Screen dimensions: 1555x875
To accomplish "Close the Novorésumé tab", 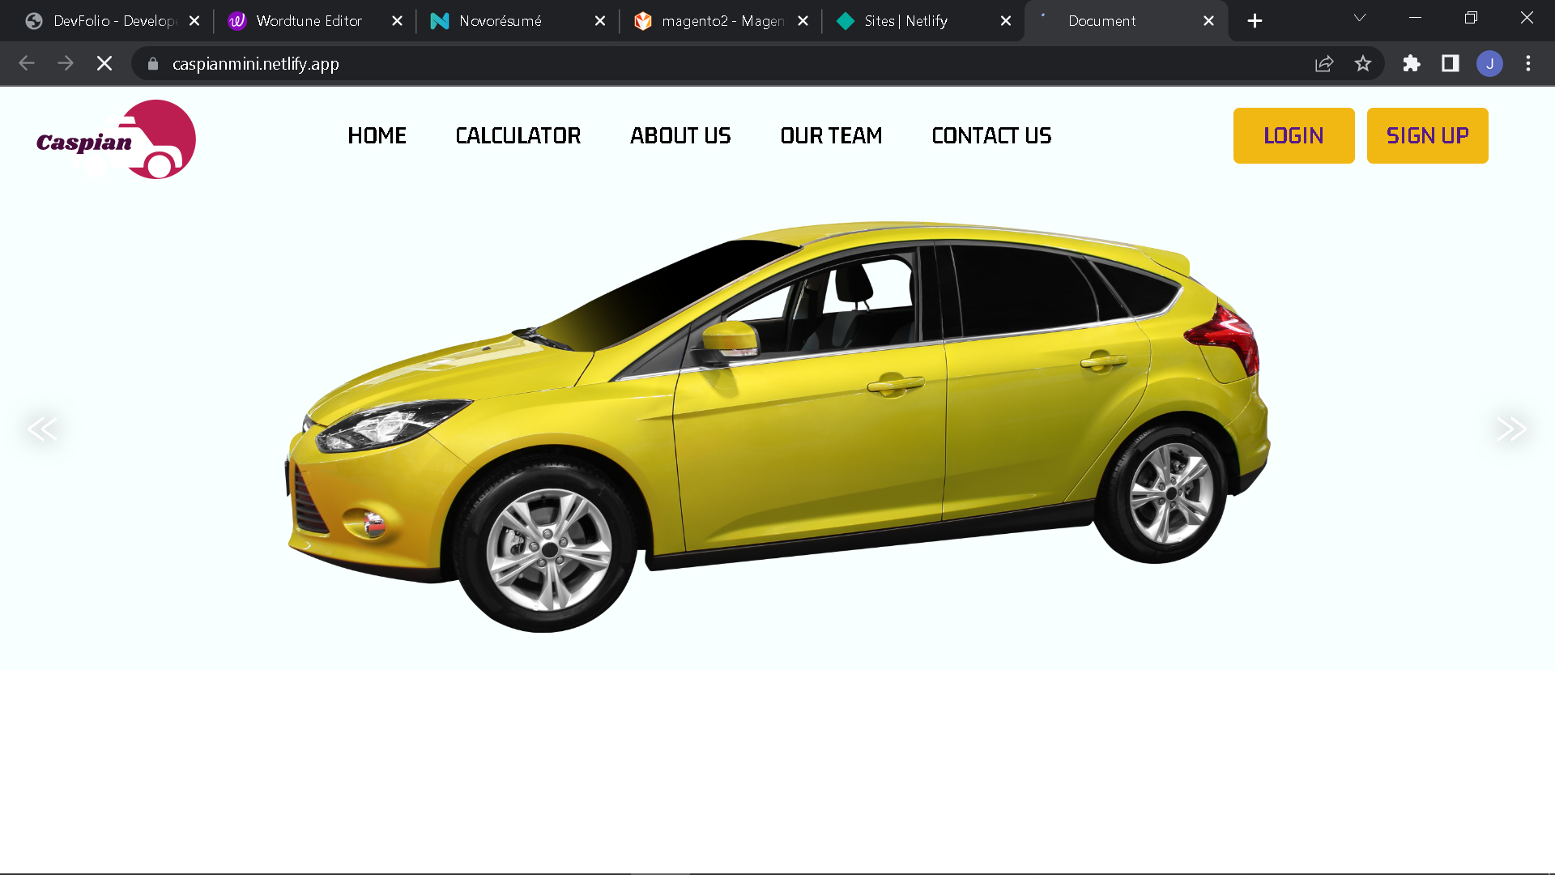I will pos(600,21).
